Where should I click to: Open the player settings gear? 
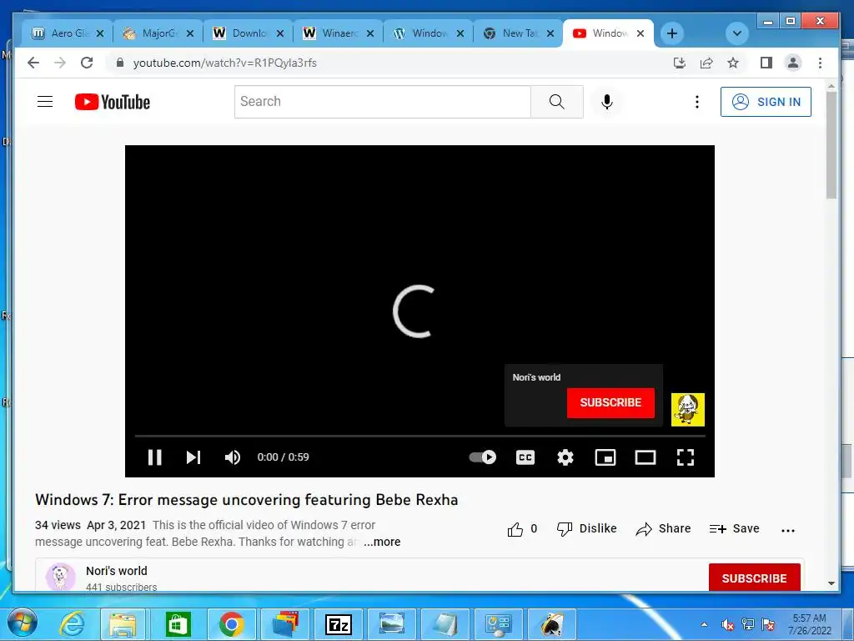click(565, 457)
